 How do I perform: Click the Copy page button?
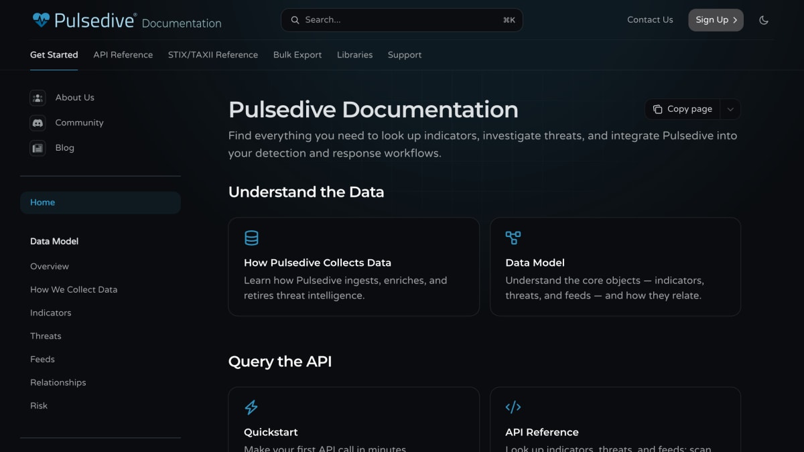[683, 109]
